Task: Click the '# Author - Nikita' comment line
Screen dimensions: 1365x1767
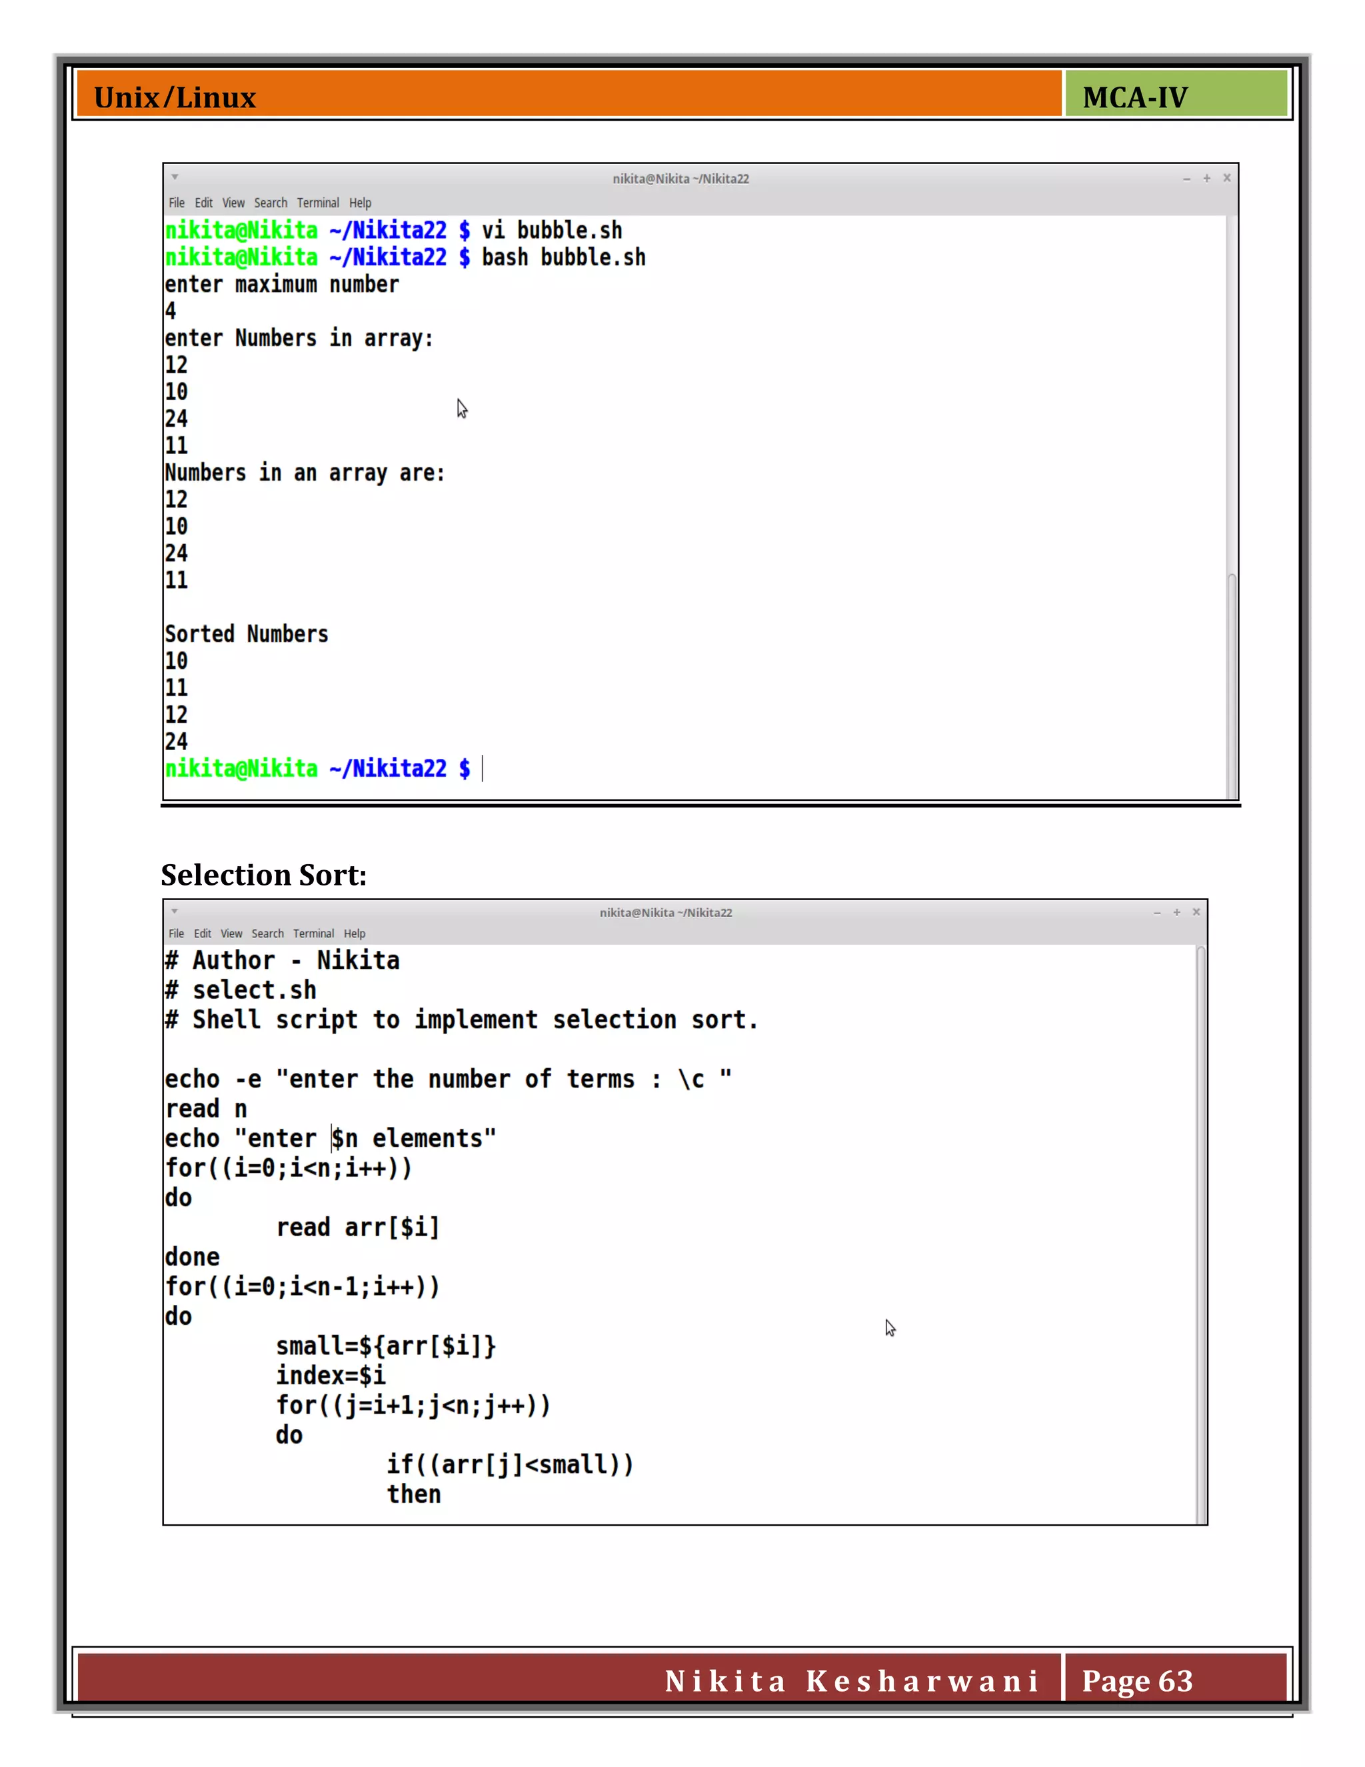Action: (x=282, y=960)
